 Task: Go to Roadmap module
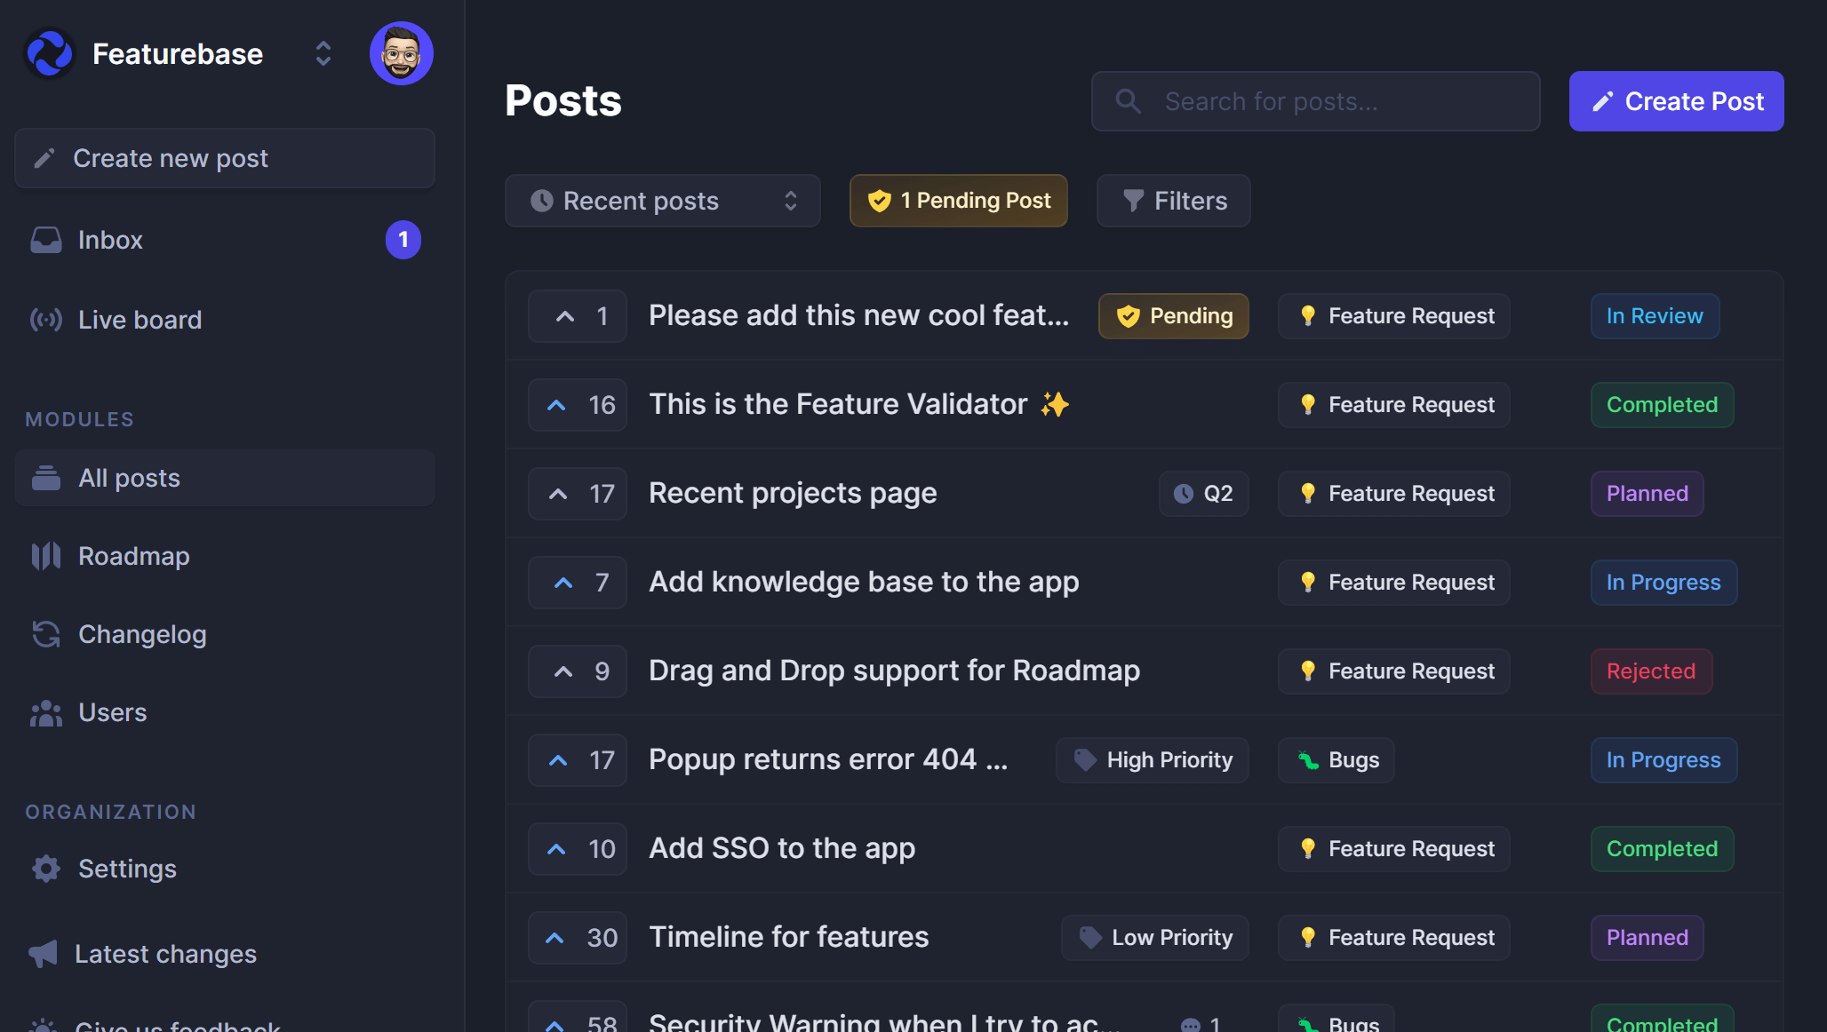(225, 556)
